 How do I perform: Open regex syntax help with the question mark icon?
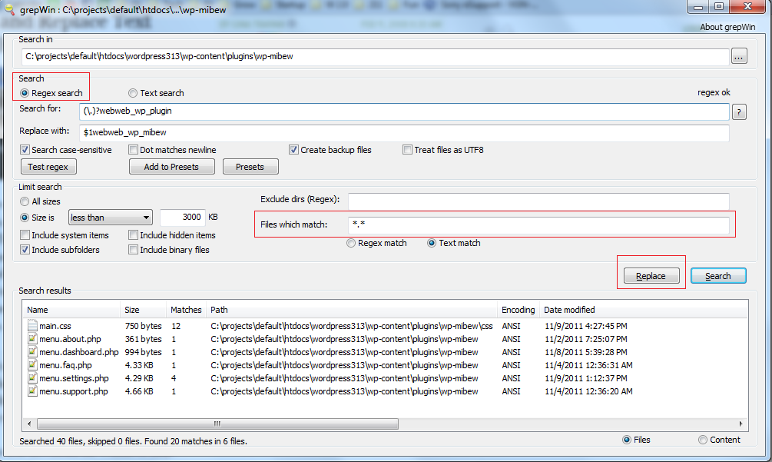(x=738, y=111)
